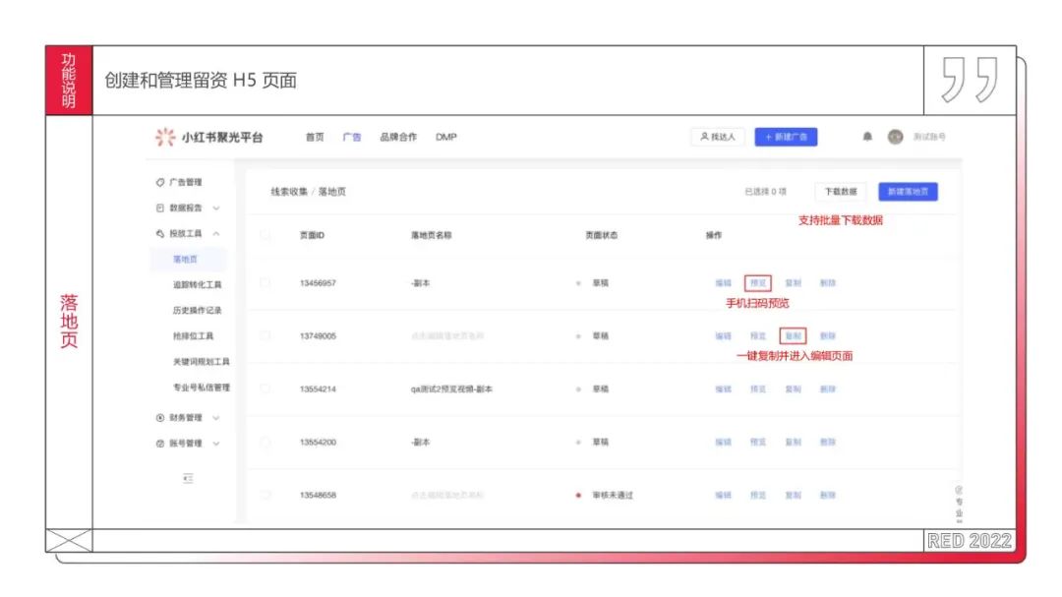The image size is (1062, 597).
Task: Click the 数据报告 sidebar icon
Action: (160, 209)
